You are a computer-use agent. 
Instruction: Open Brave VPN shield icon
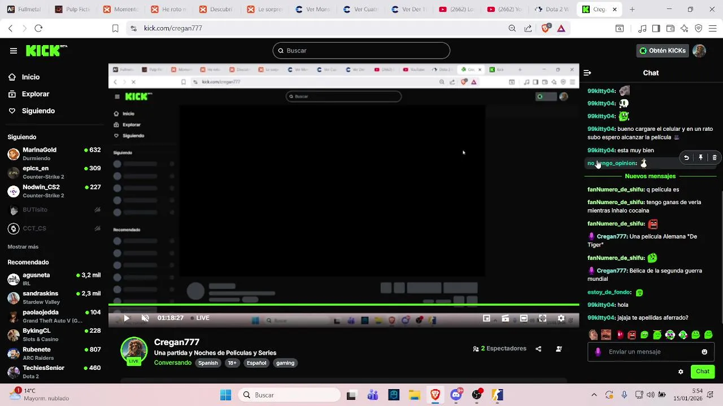click(698, 28)
